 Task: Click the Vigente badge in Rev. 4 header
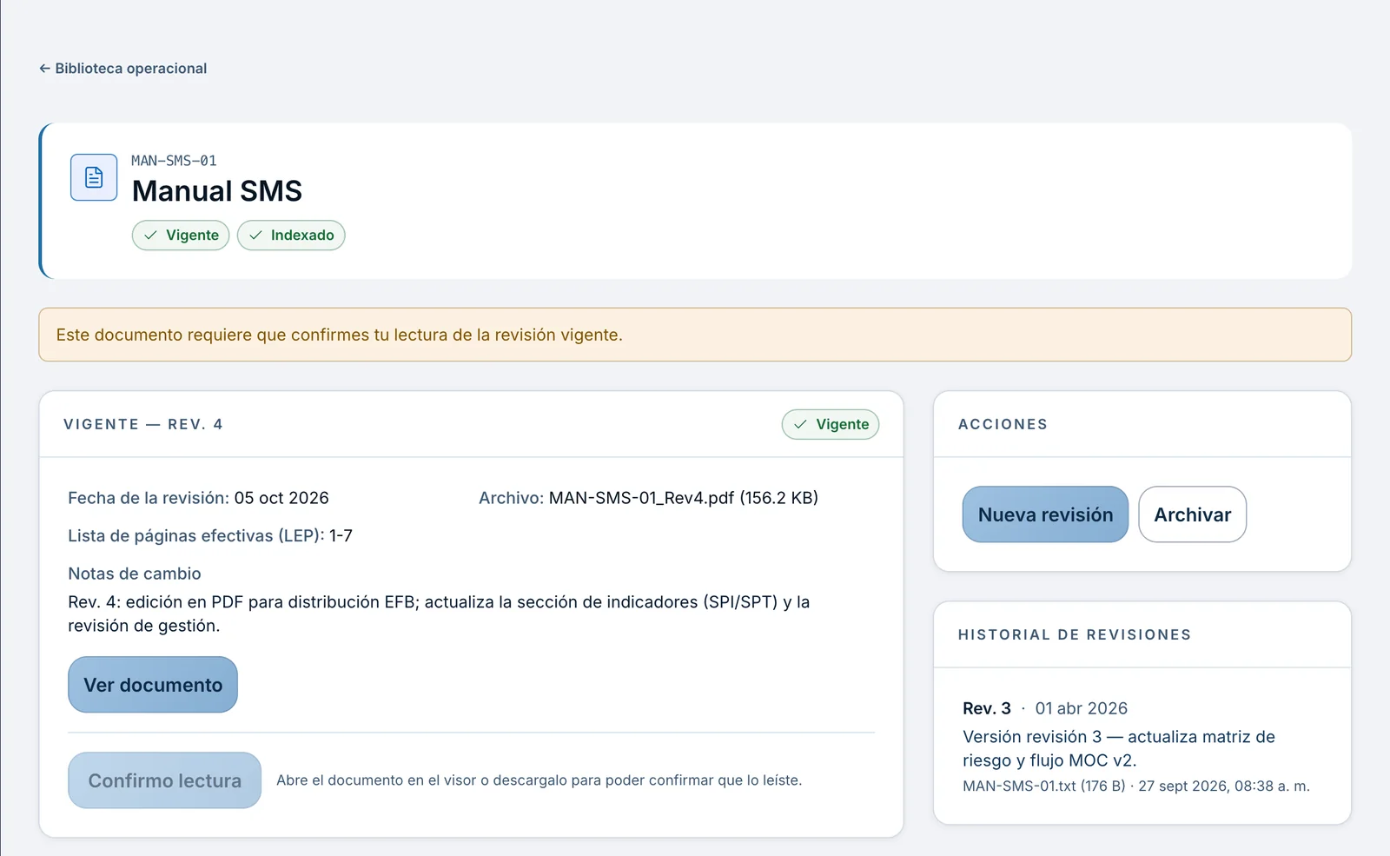point(831,424)
